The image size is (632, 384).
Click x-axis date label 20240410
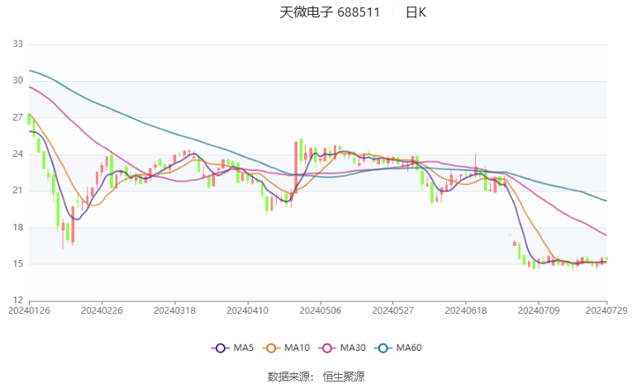coord(248,311)
